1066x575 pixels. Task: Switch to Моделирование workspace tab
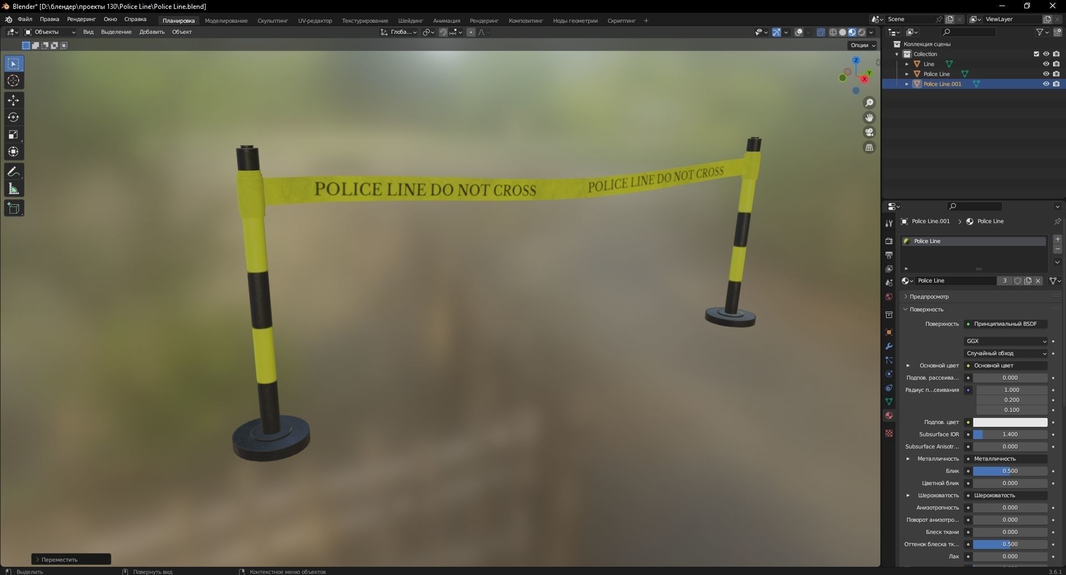pos(226,21)
